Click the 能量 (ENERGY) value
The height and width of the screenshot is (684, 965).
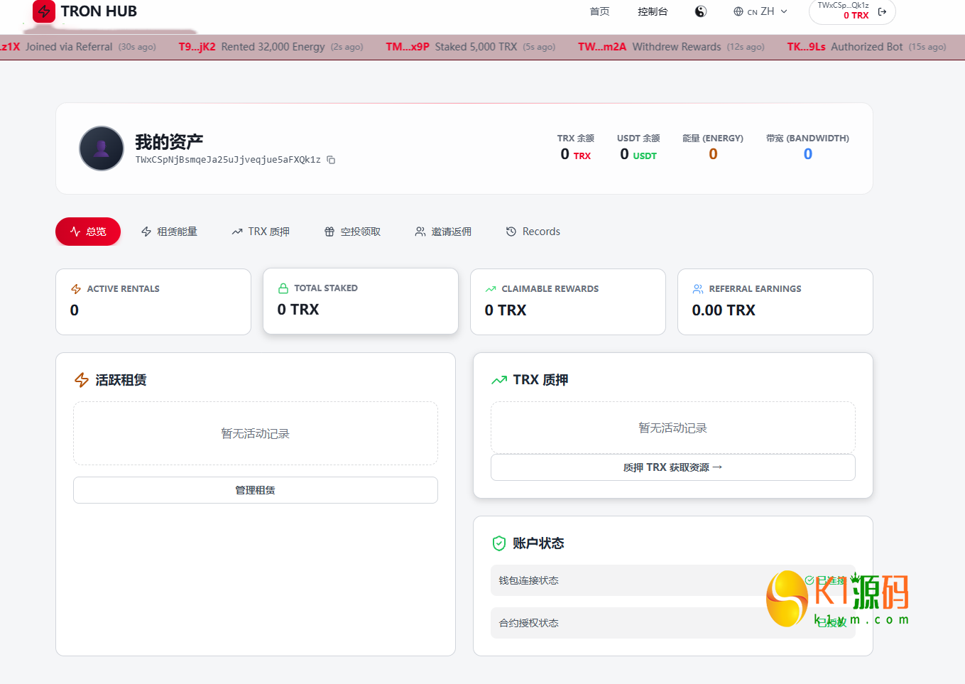(x=713, y=154)
